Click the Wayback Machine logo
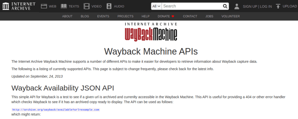Viewport: 298px width, 119px height. (x=151, y=32)
